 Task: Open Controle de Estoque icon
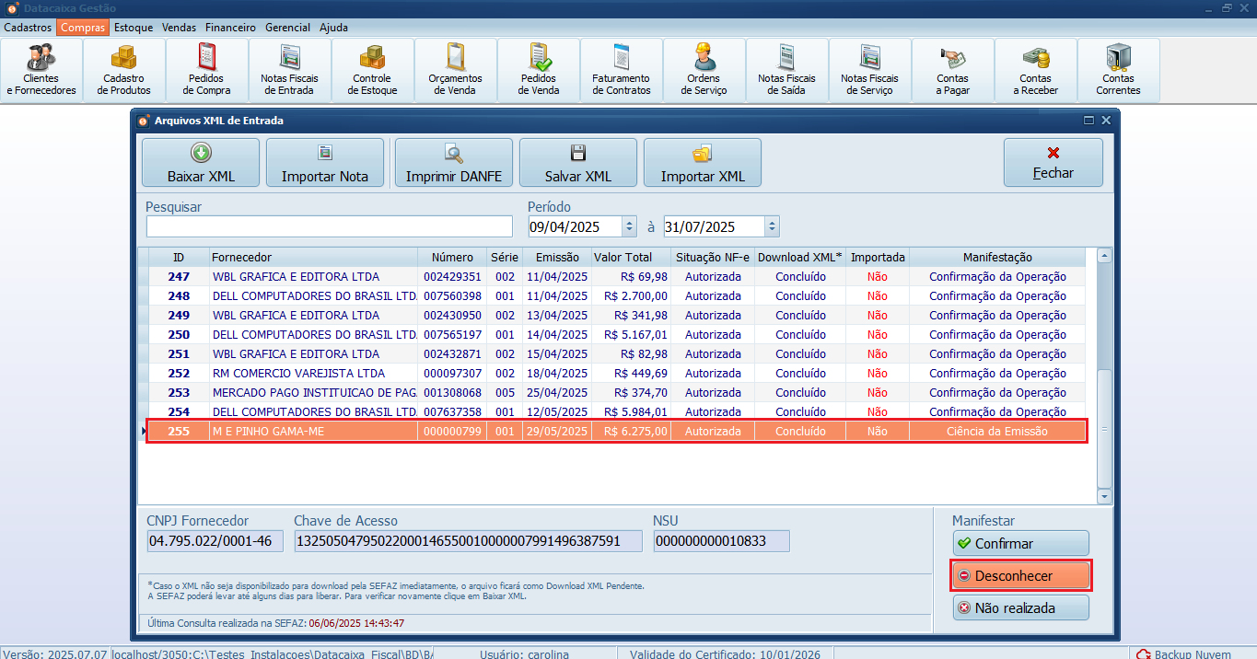point(373,70)
